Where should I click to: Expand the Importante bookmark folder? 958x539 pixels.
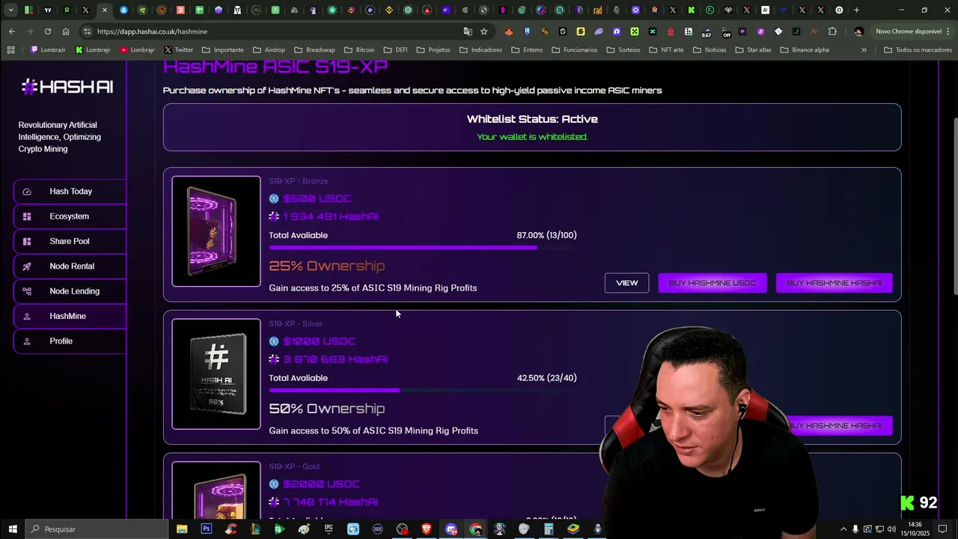223,50
